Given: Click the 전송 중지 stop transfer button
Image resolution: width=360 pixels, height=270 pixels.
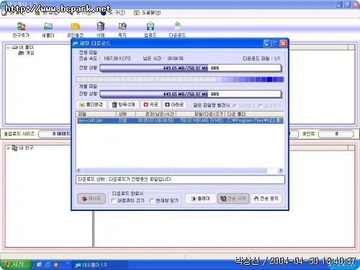Looking at the screenshot, I should 266,199.
